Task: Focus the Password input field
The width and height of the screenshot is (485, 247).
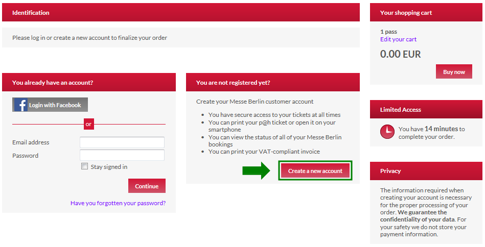Action: pos(122,155)
